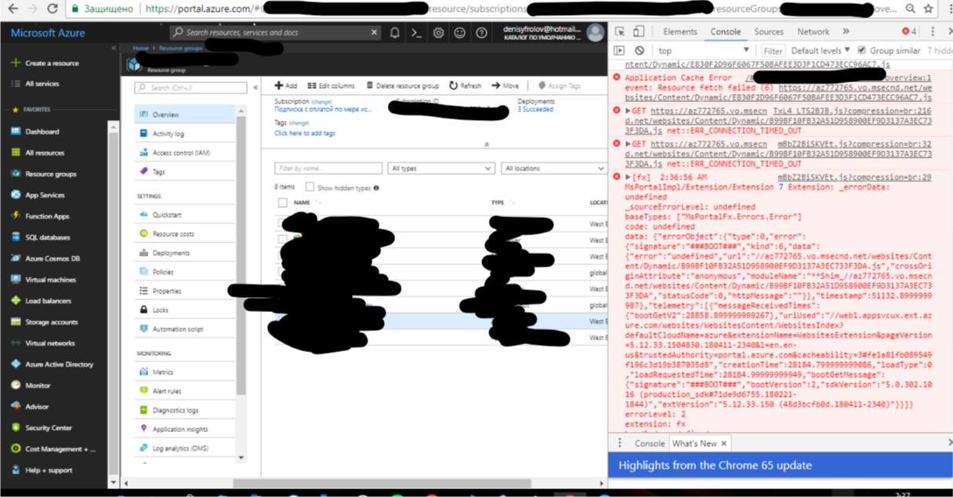Click the Move button
953x497 pixels.
505,86
